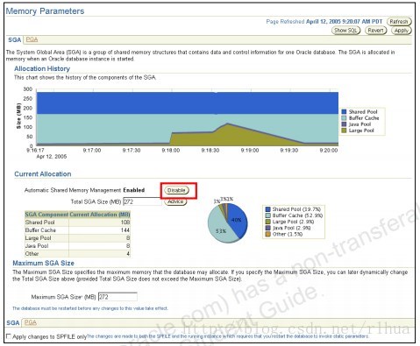Click Shared Pool (39.7%) pie legend swatch
420x346 pixels.
point(267,209)
